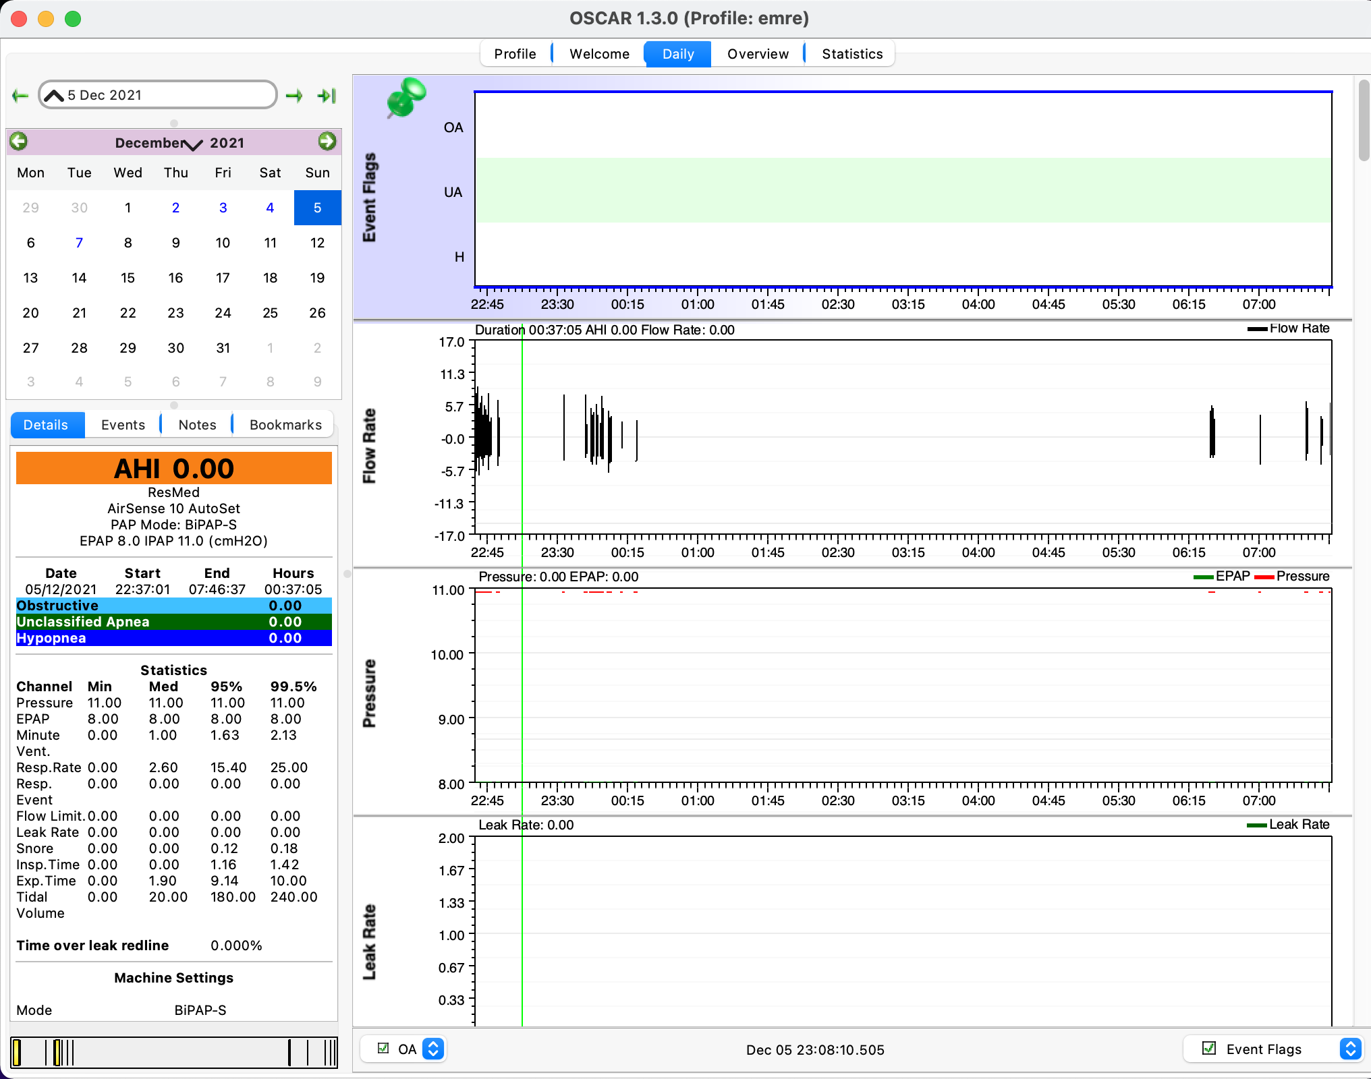
Task: Click the highlighted December 5 calendar cell
Action: tap(317, 208)
